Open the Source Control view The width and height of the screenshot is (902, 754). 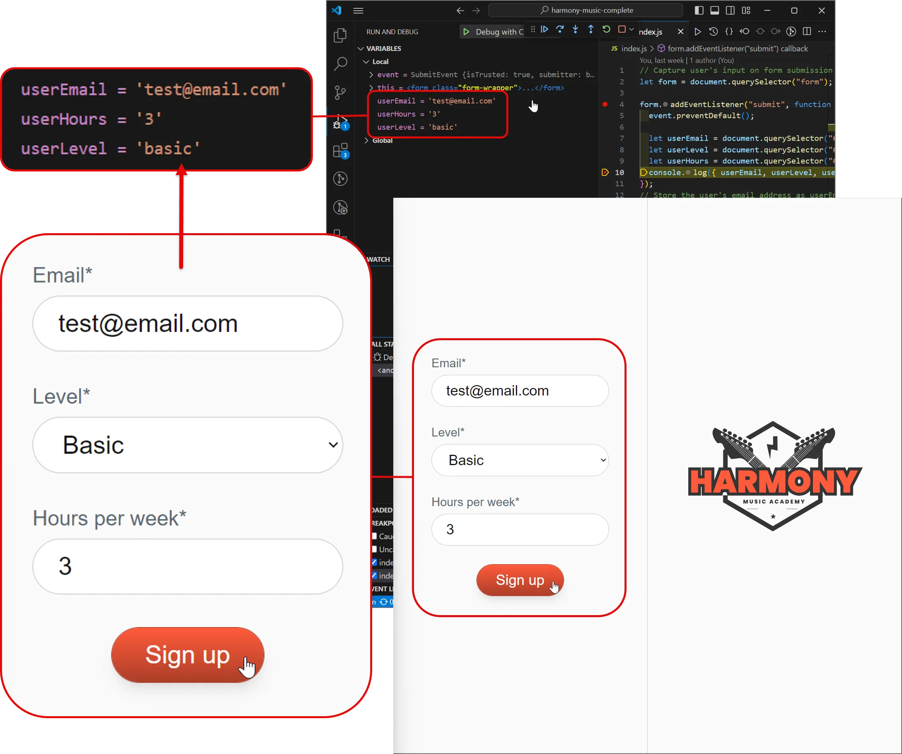coord(340,93)
